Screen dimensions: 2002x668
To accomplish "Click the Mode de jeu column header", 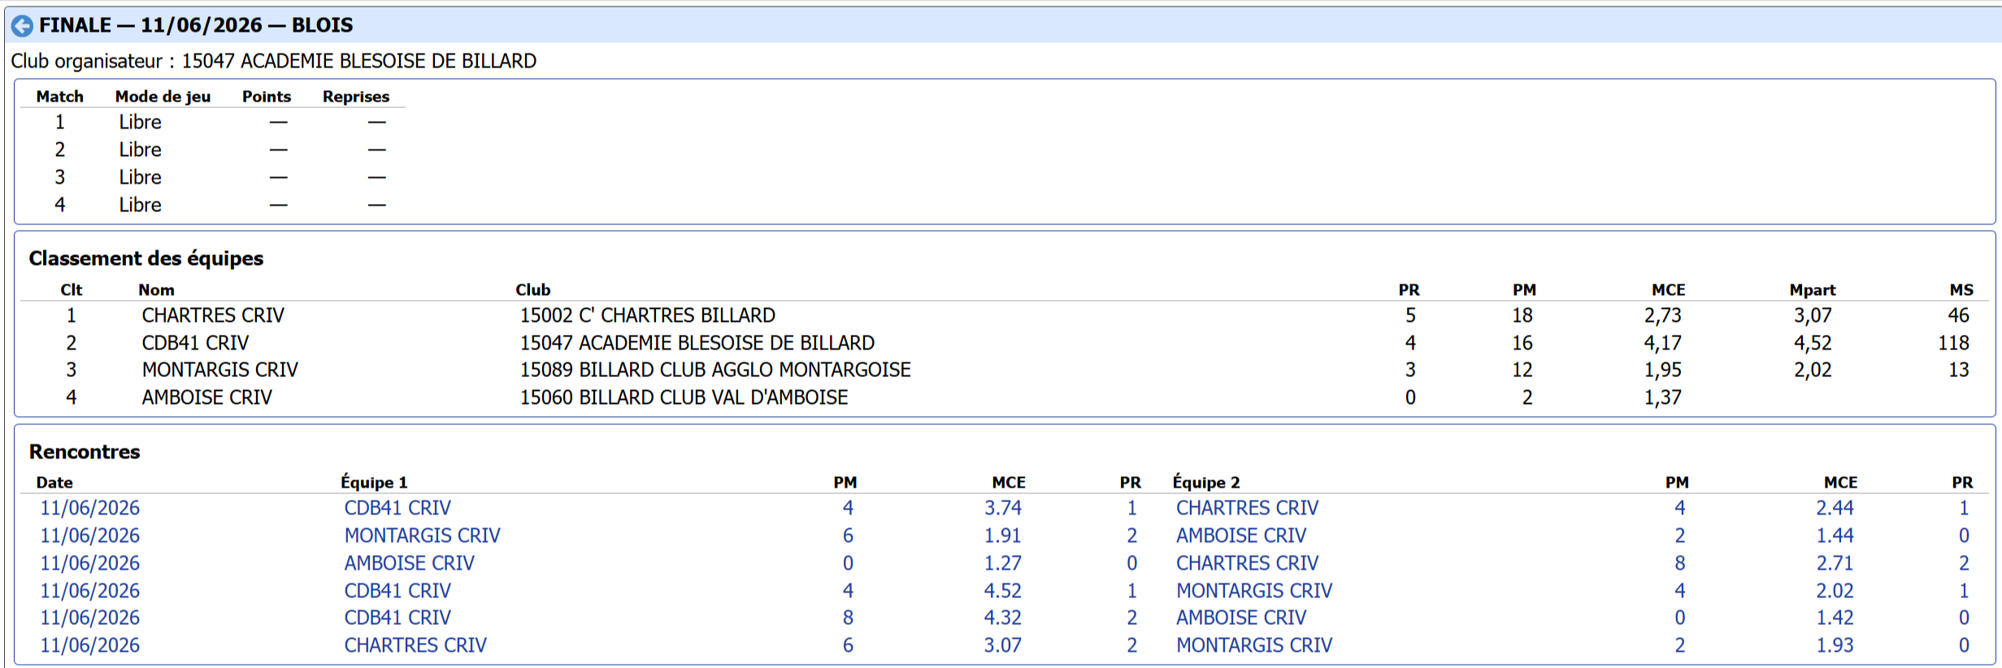I will pyautogui.click(x=163, y=97).
